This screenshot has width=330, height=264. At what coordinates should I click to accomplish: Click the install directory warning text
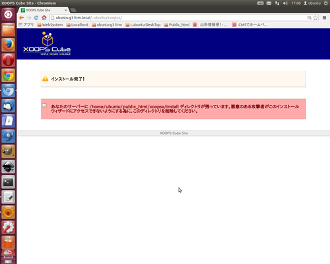pyautogui.click(x=175, y=109)
